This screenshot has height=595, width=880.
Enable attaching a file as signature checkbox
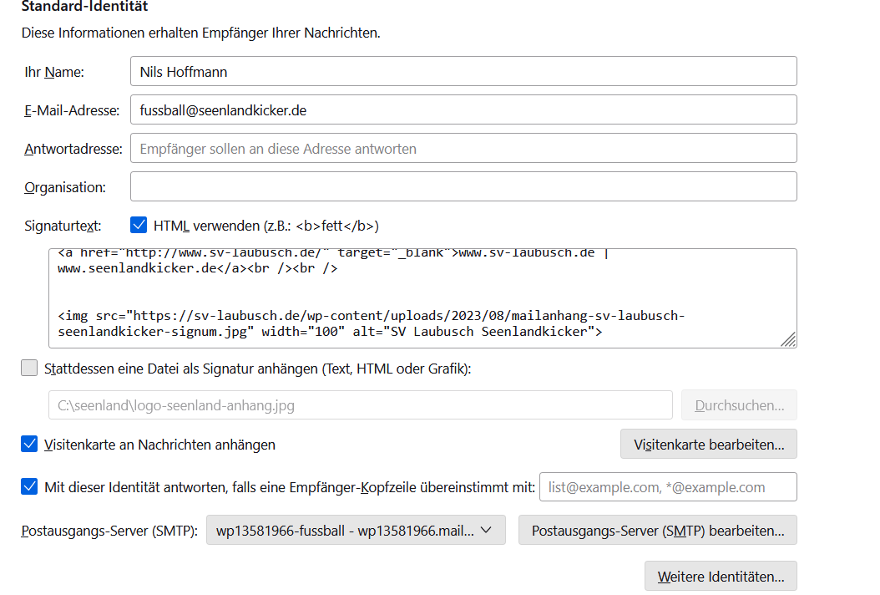click(x=29, y=369)
